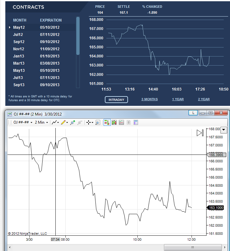Screen dimensions: 230x251
Task: Select the Sep12 contract row
Action: tap(42, 42)
